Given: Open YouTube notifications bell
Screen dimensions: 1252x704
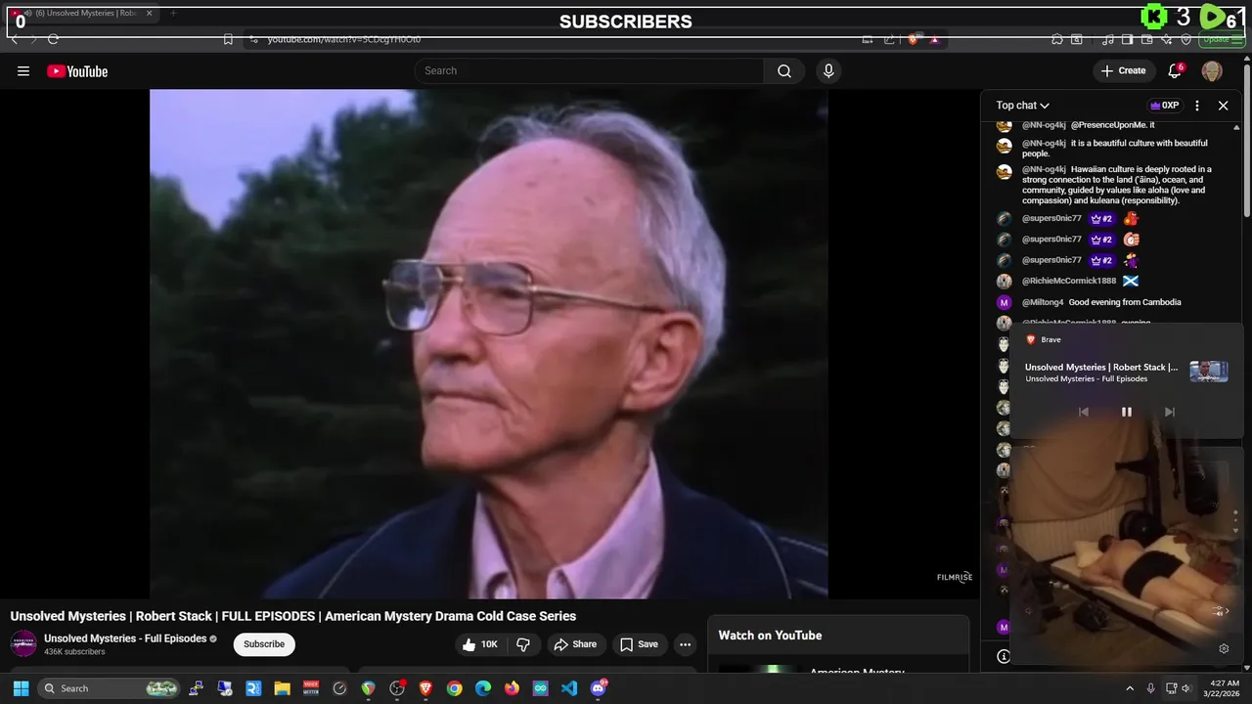Looking at the screenshot, I should point(1176,70).
